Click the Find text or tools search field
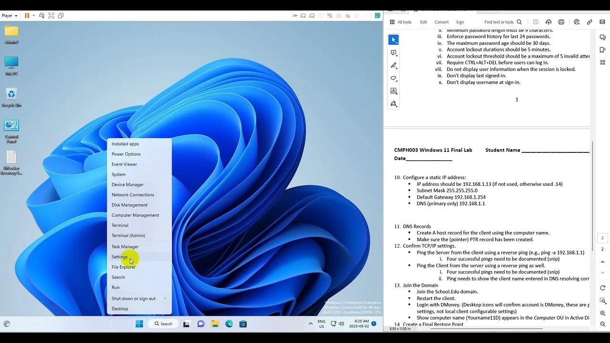Screen dimensions: 610x343 pyautogui.click(x=499, y=22)
